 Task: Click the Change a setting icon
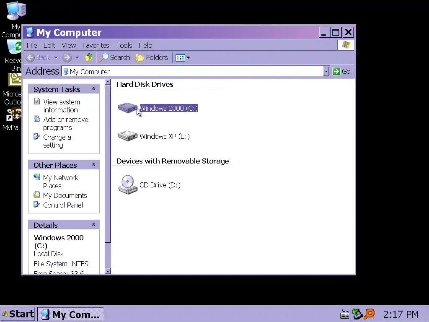(37, 136)
